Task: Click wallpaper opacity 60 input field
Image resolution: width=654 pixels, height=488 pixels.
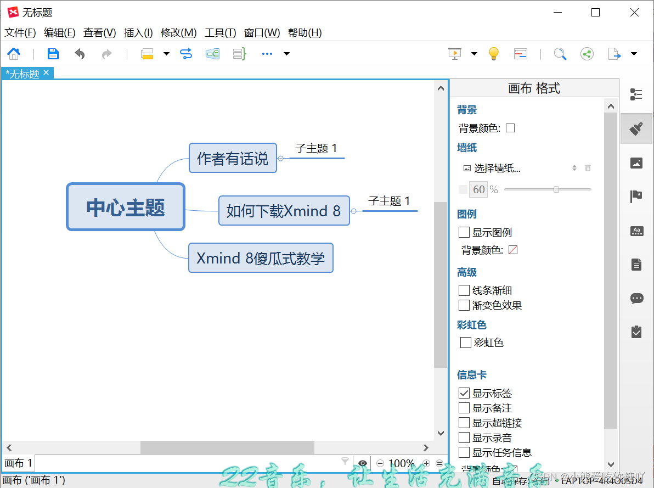Action: click(x=478, y=189)
